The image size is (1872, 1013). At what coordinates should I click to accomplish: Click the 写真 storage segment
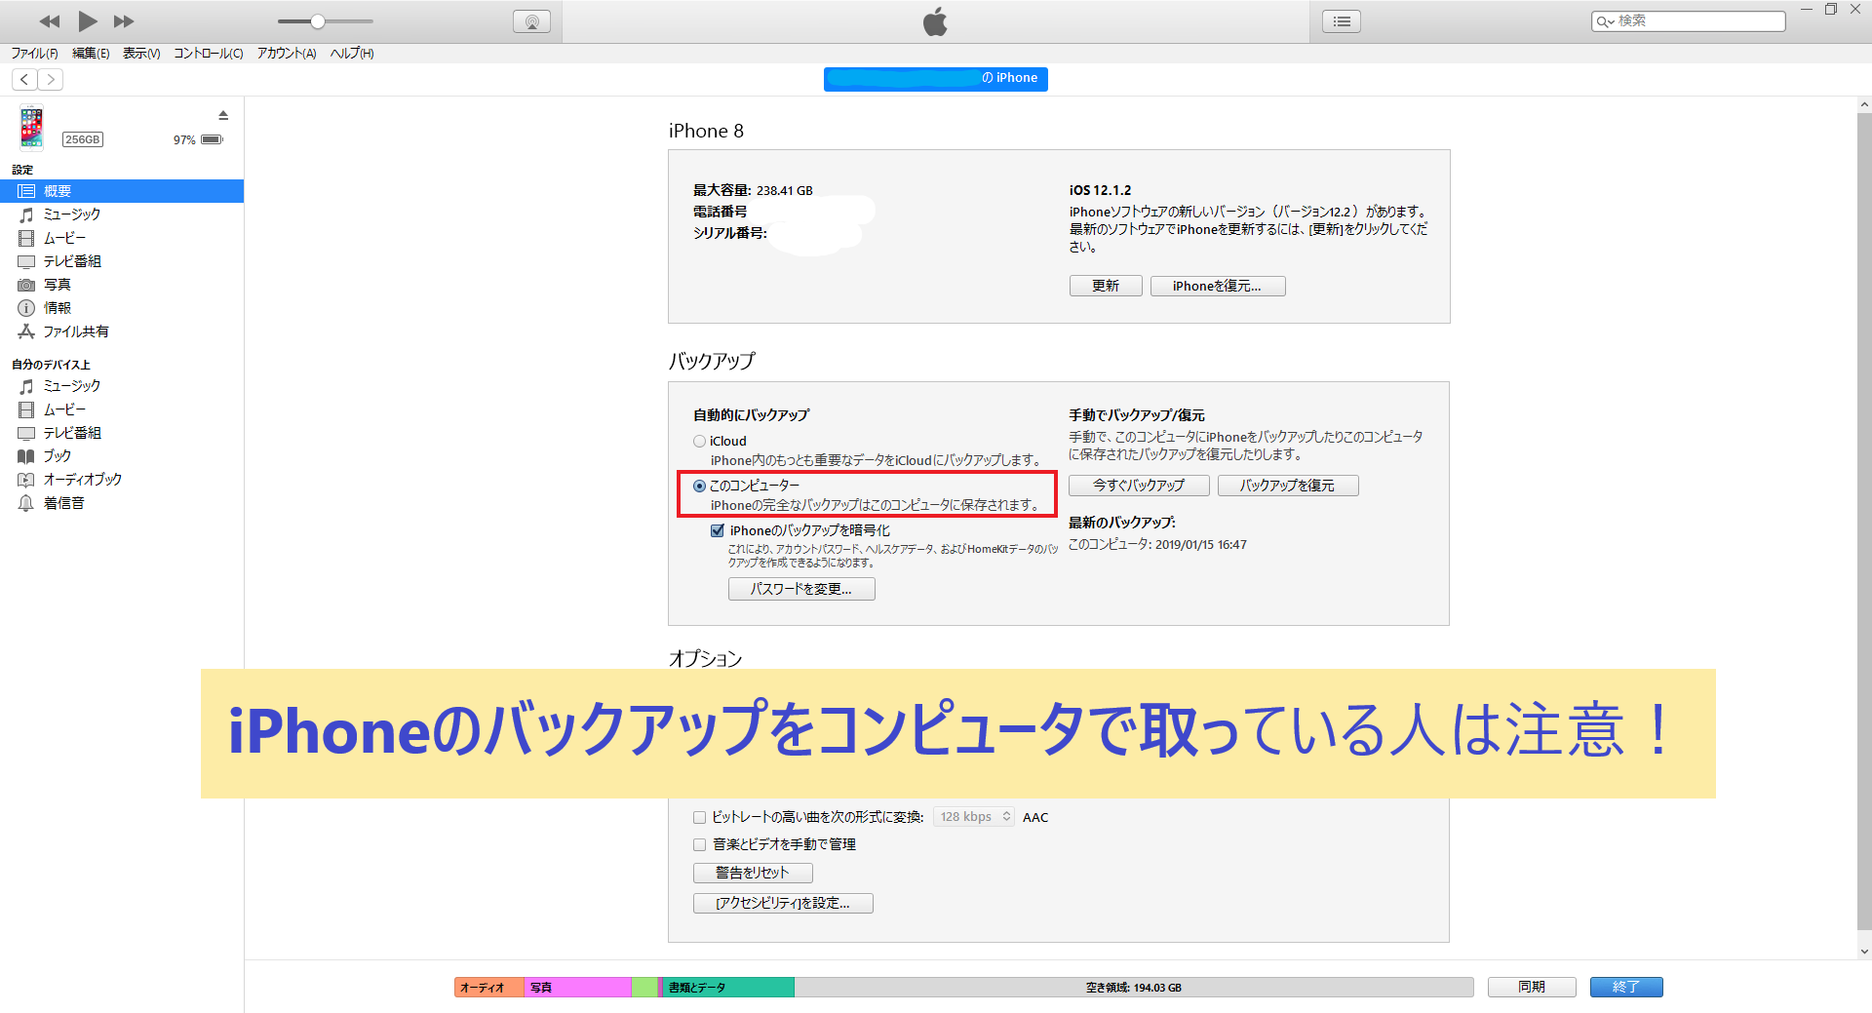[x=577, y=988]
